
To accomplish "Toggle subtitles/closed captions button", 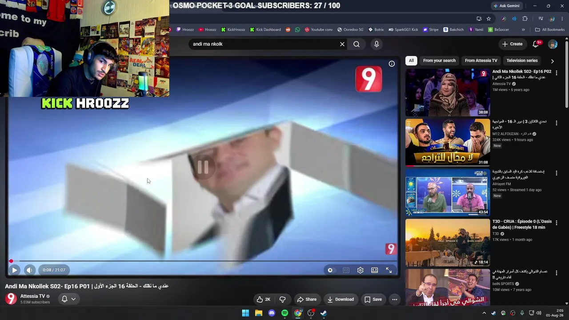I will (346, 270).
